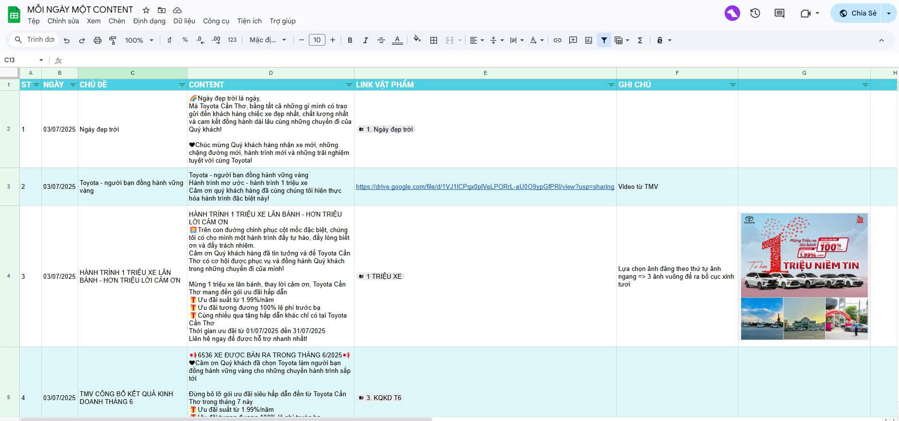Viewport: 899px width, 421px height.
Task: Open the fill color picker
Action: click(x=417, y=40)
